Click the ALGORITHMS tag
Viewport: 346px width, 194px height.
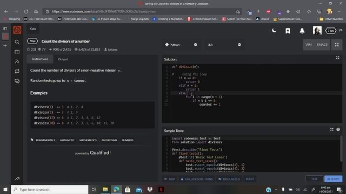[109, 140]
